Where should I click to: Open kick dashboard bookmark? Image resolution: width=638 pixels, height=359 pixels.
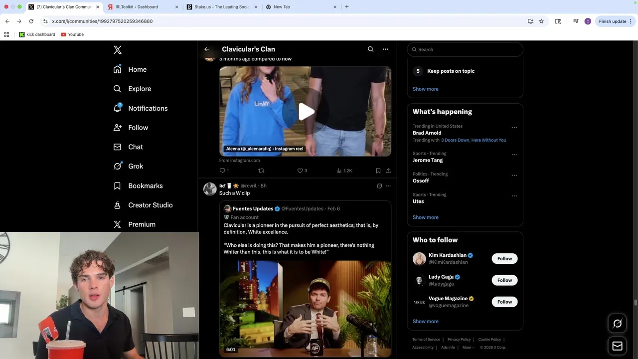(37, 34)
